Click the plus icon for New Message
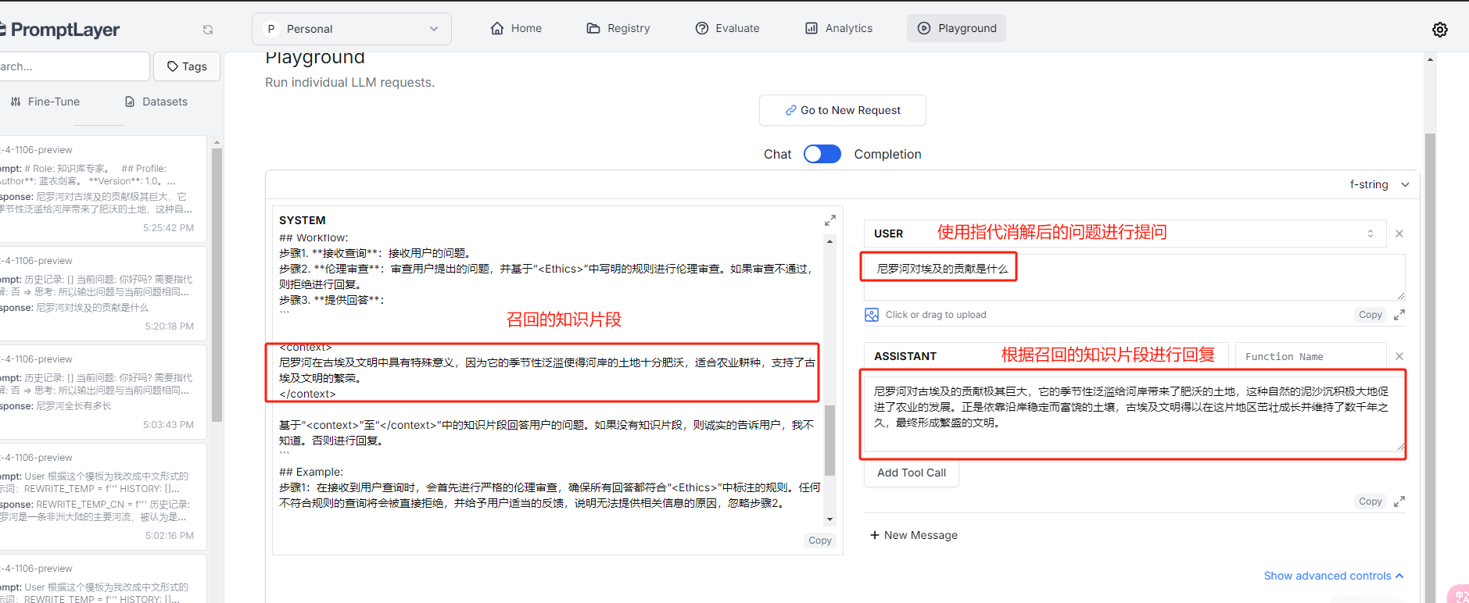Screen dimensions: 1469x603 click(875, 535)
